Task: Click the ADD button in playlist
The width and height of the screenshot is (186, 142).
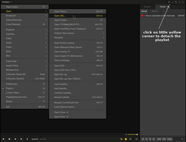Action: point(159,139)
